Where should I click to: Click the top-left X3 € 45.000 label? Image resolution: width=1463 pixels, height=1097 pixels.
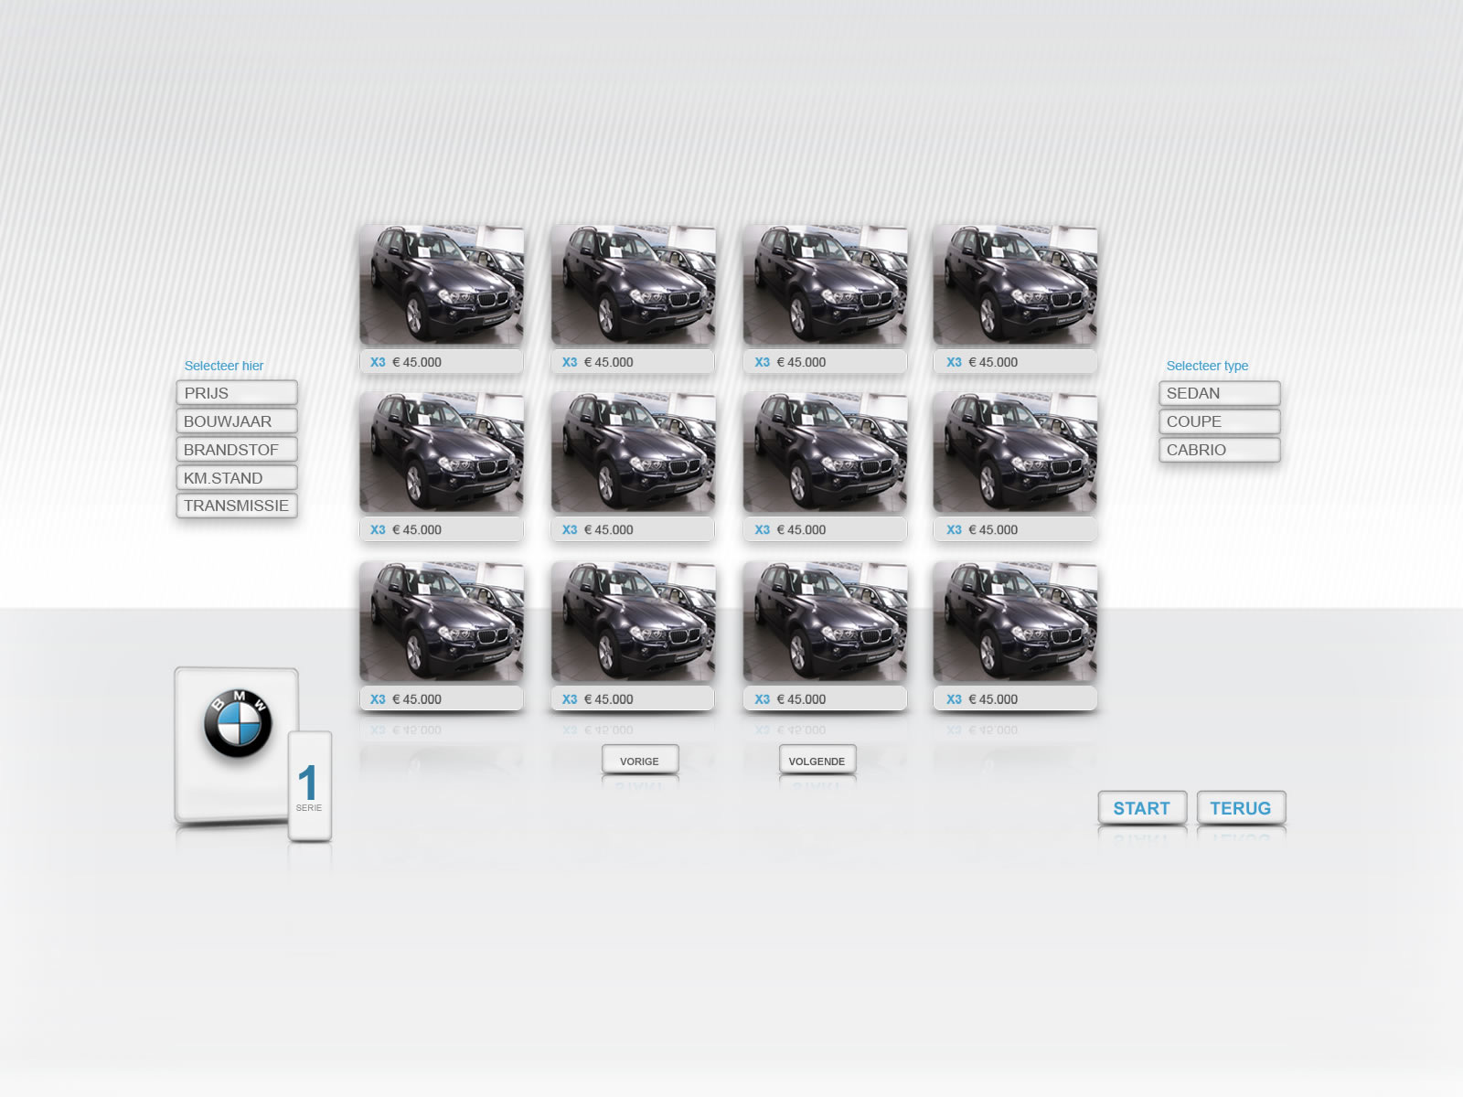[442, 362]
